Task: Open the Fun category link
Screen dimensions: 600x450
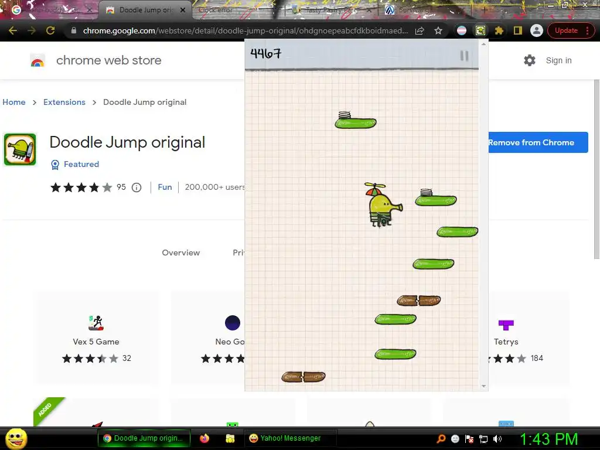Action: [x=165, y=187]
